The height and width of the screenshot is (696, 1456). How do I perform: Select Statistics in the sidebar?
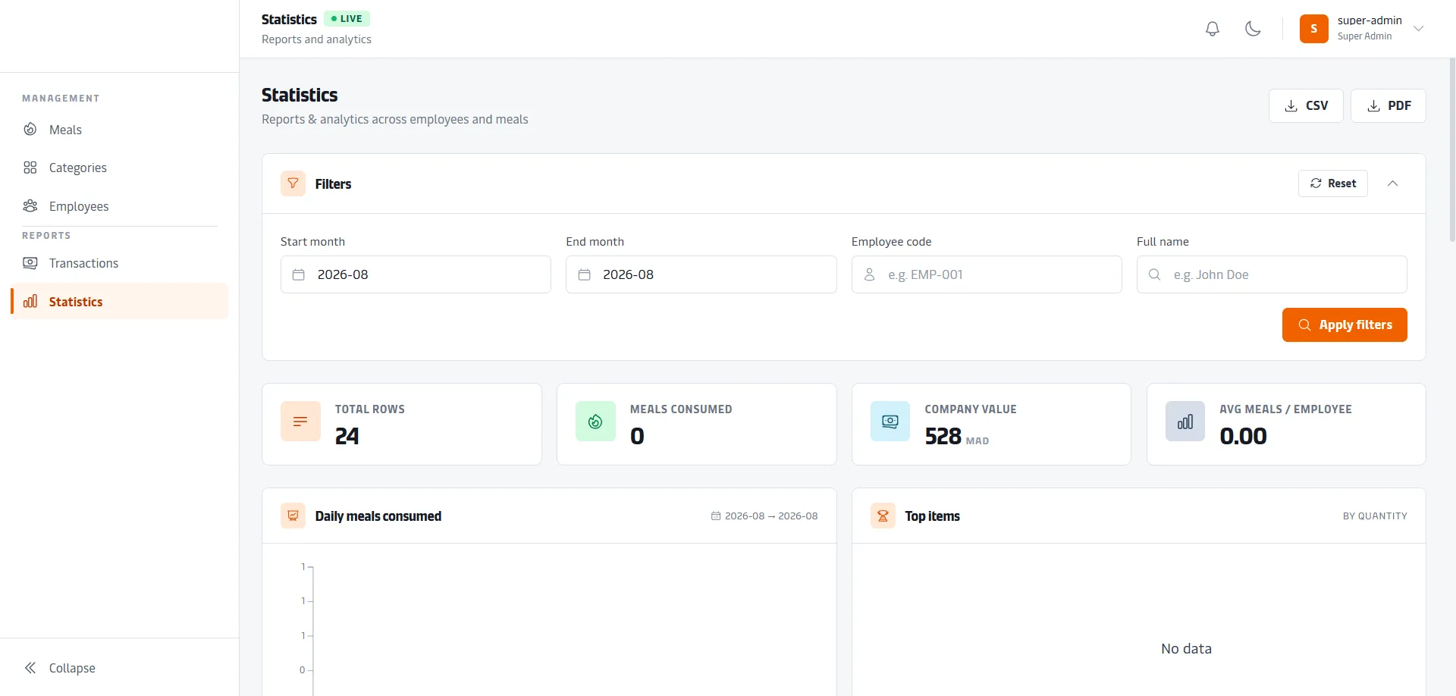coord(120,301)
